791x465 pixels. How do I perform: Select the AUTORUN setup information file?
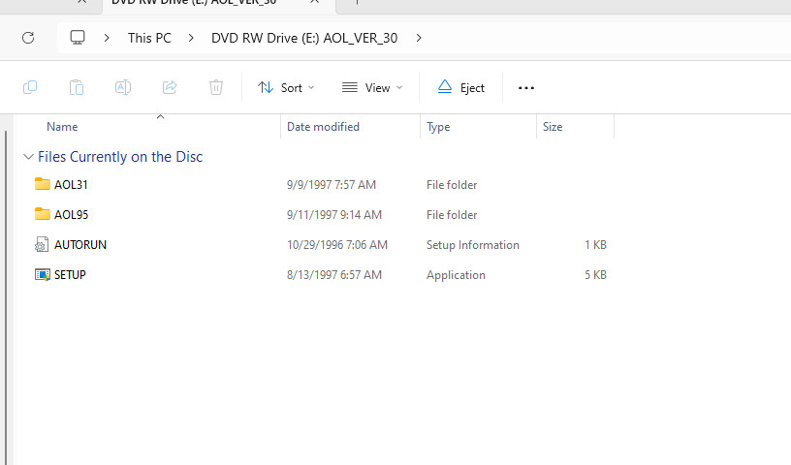pyautogui.click(x=79, y=245)
